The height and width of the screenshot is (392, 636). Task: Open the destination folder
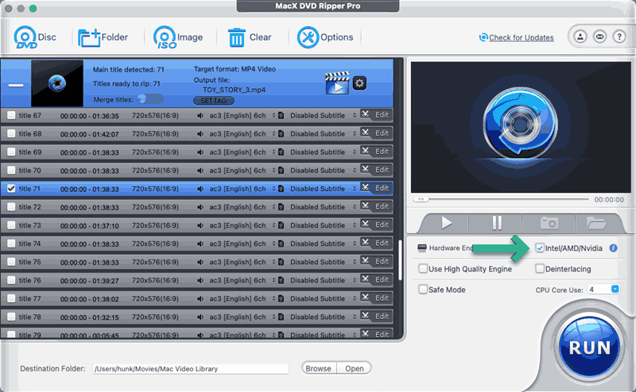click(x=354, y=368)
